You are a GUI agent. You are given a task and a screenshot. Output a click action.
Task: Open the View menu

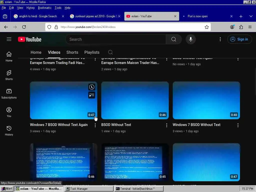click(20, 8)
